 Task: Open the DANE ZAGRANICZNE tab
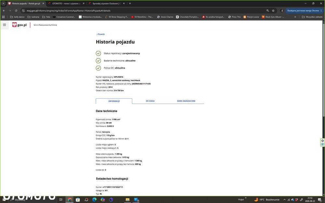pyautogui.click(x=186, y=101)
